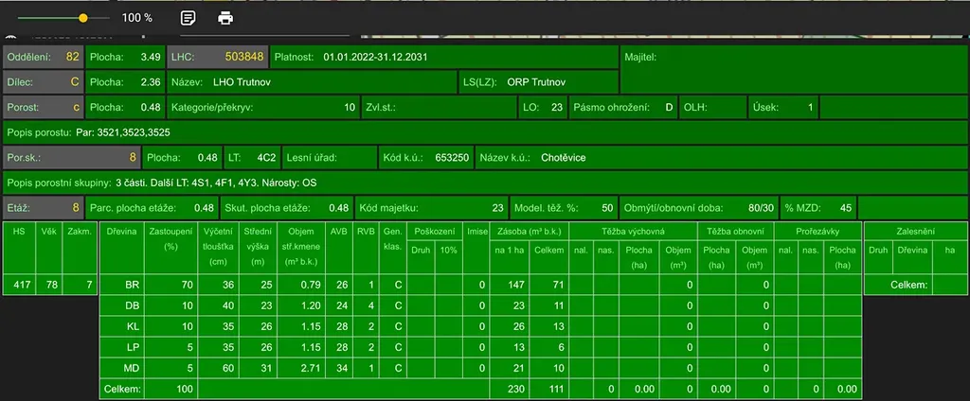970x401 pixels.
Task: Click the 100 % zoom label
Action: tap(137, 18)
